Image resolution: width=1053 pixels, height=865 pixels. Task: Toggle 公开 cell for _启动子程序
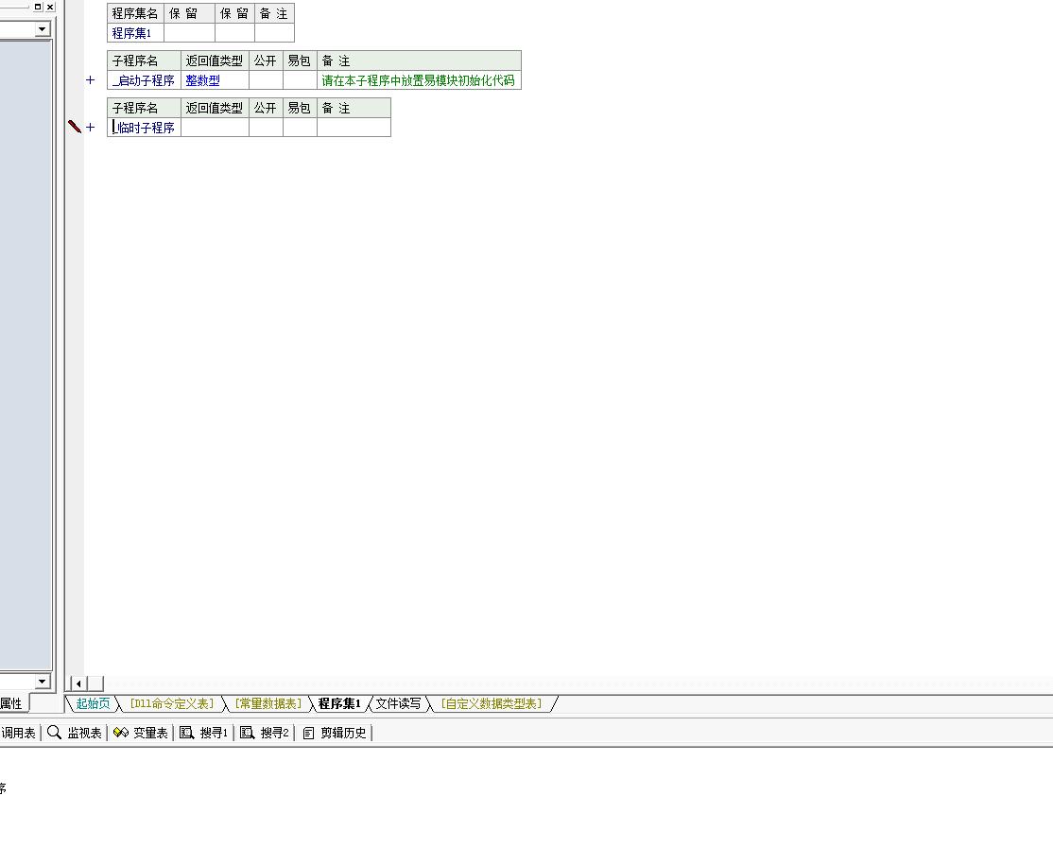(266, 80)
